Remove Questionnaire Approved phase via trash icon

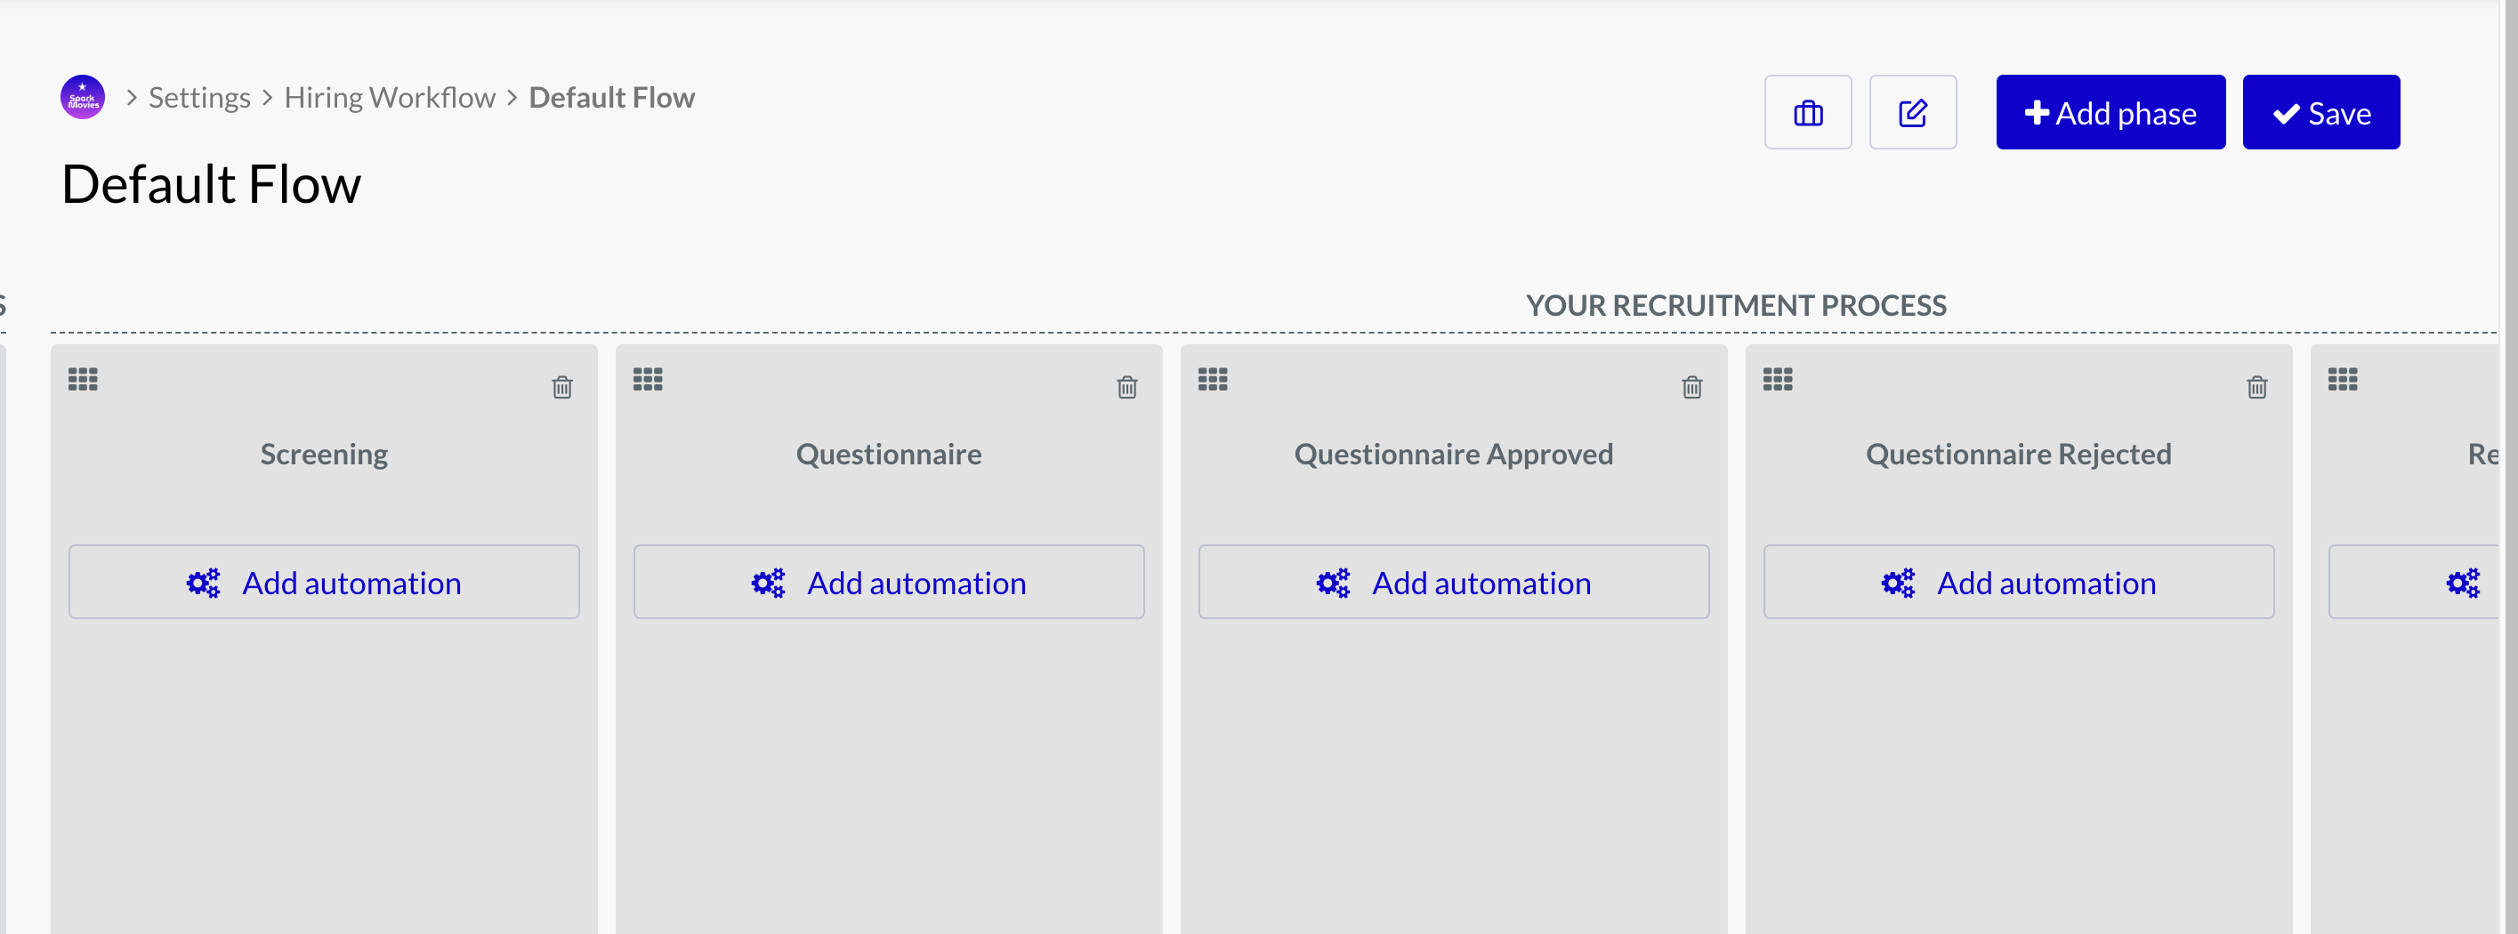pos(1692,387)
